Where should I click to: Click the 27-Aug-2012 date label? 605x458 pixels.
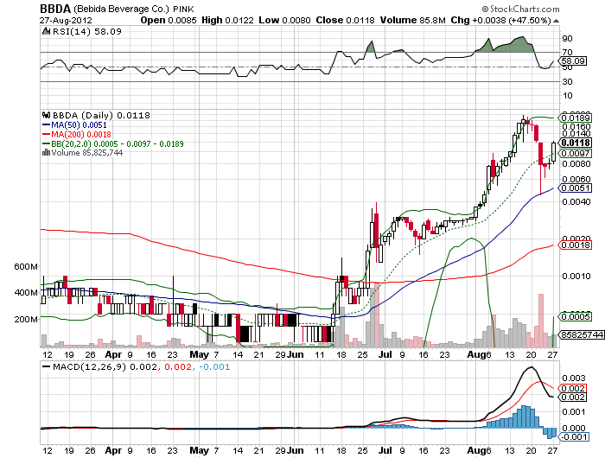coord(66,20)
